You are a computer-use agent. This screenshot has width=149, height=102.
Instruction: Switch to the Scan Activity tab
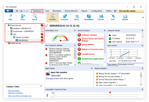[x=113, y=65]
